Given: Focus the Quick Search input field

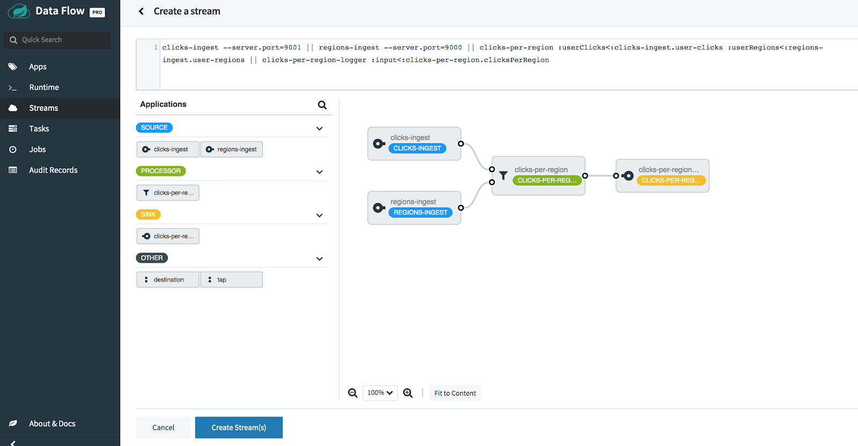Looking at the screenshot, I should point(62,40).
